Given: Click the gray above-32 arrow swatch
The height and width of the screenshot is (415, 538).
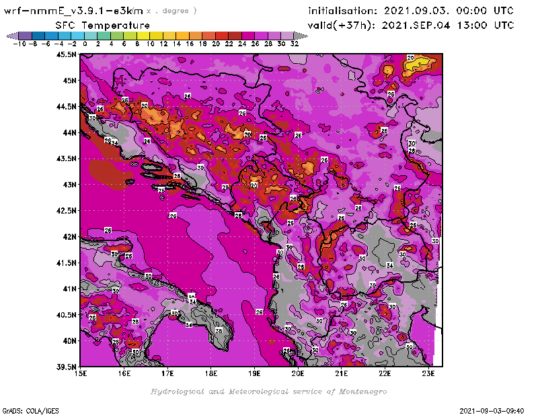Looking at the screenshot, I should pyautogui.click(x=301, y=36).
